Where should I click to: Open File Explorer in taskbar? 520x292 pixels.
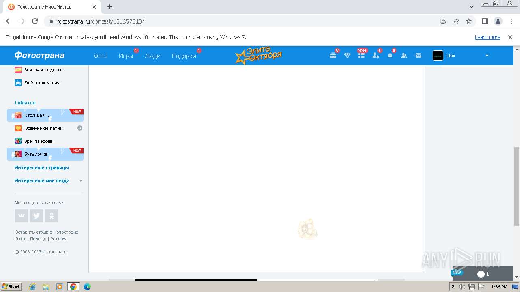(46, 287)
